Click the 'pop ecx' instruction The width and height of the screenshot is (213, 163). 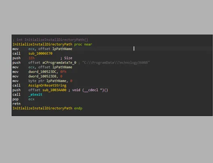[x=23, y=99]
